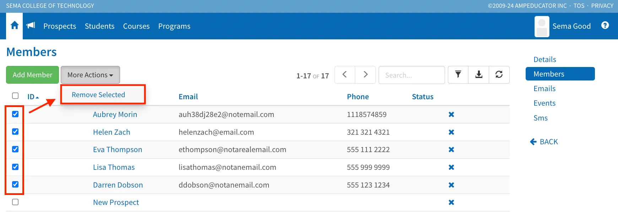
Task: Sort members by Email column header
Action: click(x=188, y=97)
